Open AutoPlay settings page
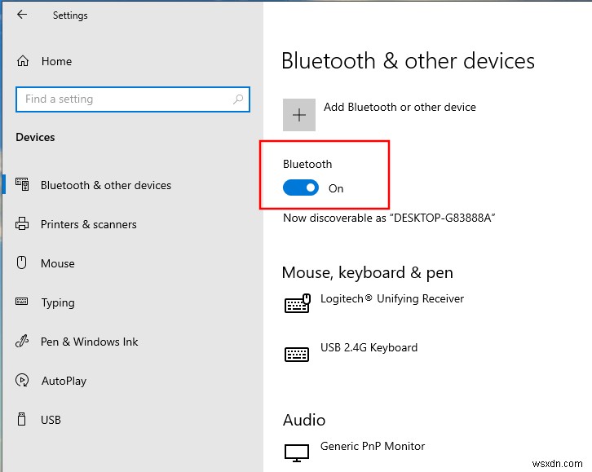Screen dimensions: 592x472 pyautogui.click(x=64, y=381)
